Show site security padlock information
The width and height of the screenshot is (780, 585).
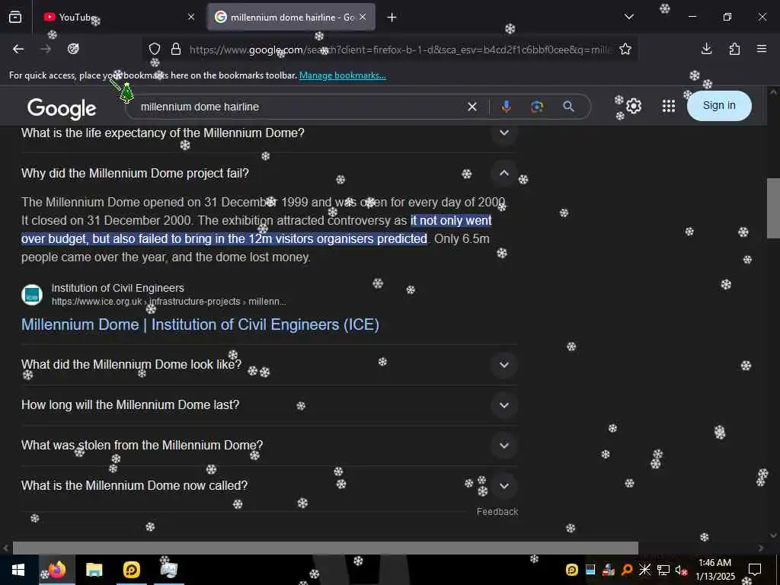[176, 50]
